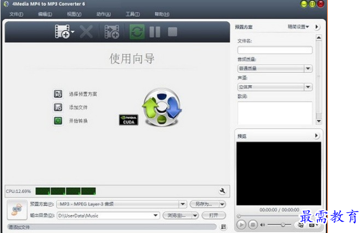The height and width of the screenshot is (233, 363).
Task: Click settings panel scrollbar down arrow
Action: pos(319,121)
